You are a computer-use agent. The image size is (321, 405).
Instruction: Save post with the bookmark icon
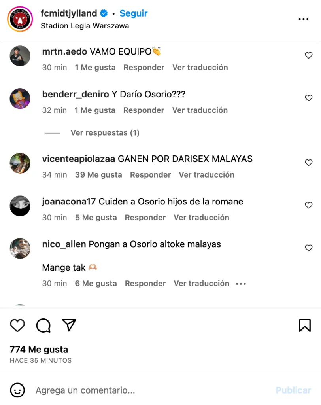click(x=305, y=326)
